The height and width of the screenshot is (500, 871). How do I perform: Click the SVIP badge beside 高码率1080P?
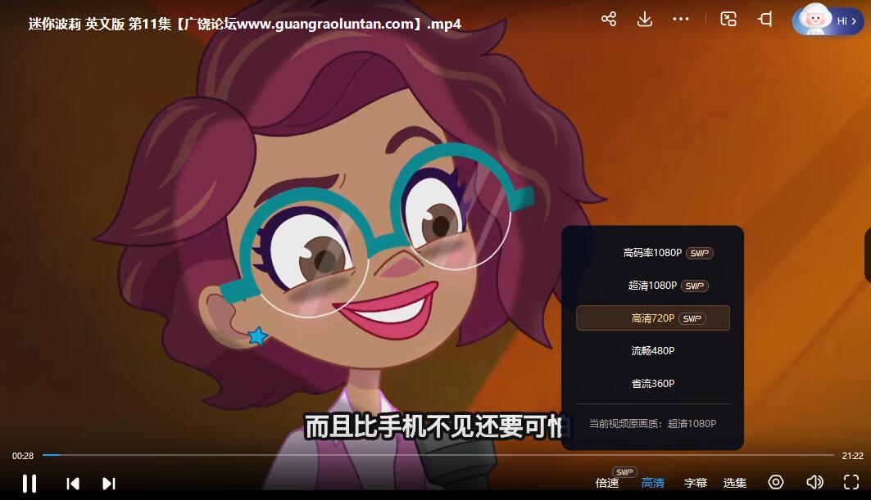click(700, 253)
